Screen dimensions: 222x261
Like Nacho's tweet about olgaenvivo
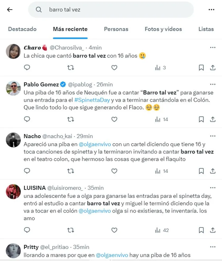[x=114, y=171]
